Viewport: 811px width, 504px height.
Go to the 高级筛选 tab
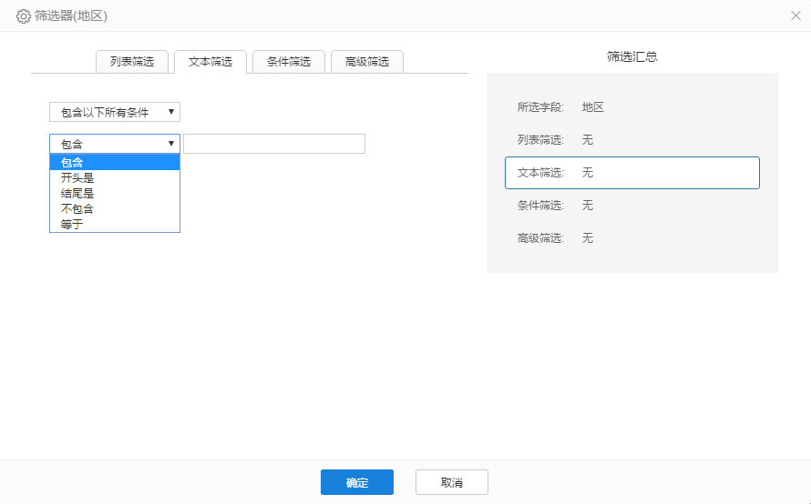[367, 62]
